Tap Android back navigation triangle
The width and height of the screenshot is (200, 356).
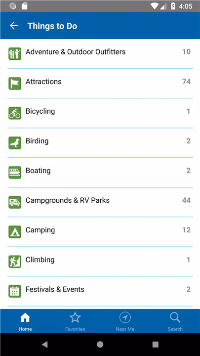click(45, 345)
